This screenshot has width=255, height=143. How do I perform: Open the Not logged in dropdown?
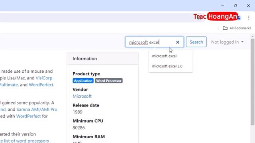coord(227,42)
